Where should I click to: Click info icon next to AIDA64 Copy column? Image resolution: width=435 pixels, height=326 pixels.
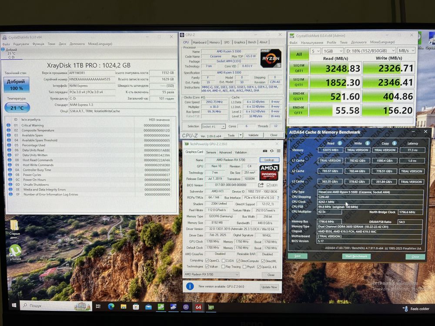tap(394, 143)
